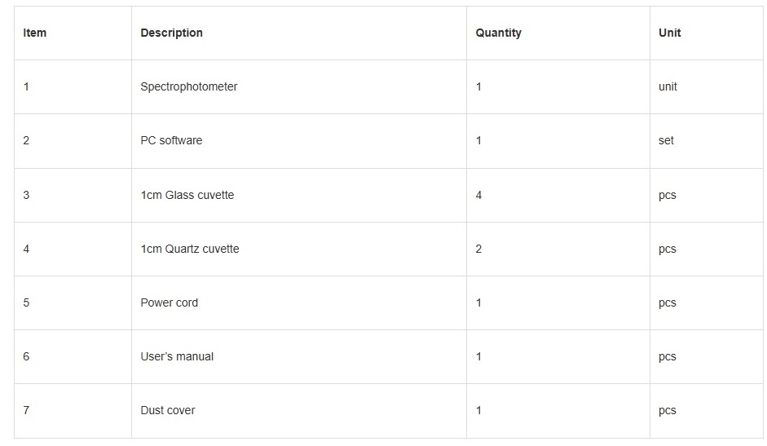Viewport: 767px width, 446px height.
Task: Click the 1cm Glass cuvette text
Action: (x=187, y=196)
